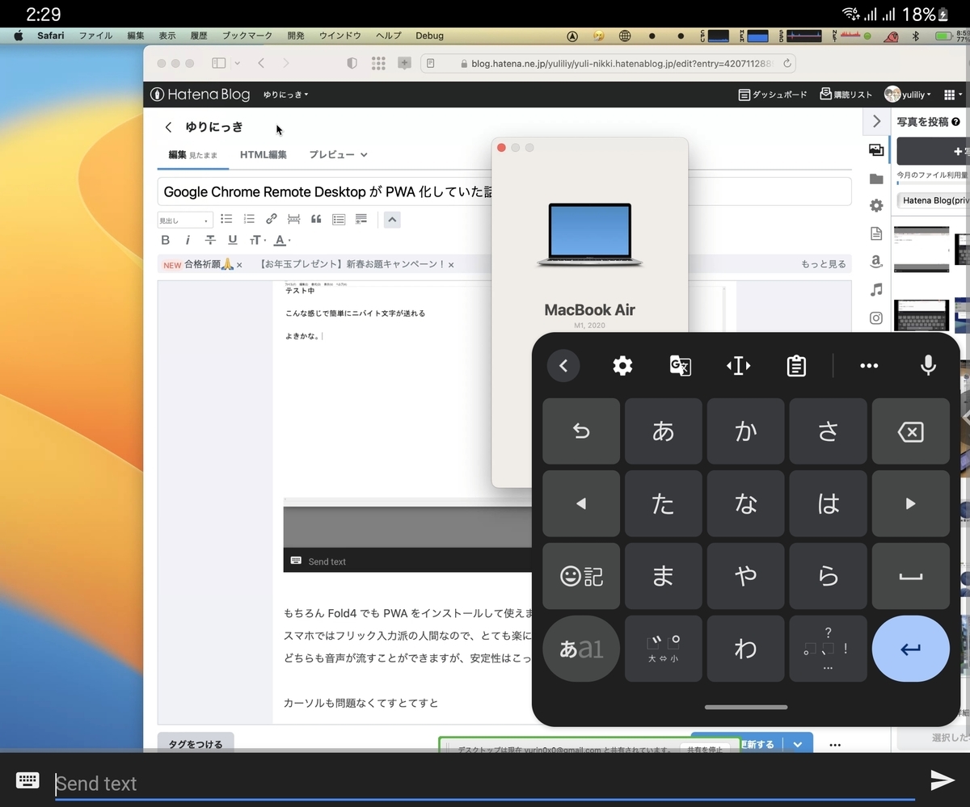The width and height of the screenshot is (970, 807).
Task: Insert table of contents in editor
Action: point(339,219)
